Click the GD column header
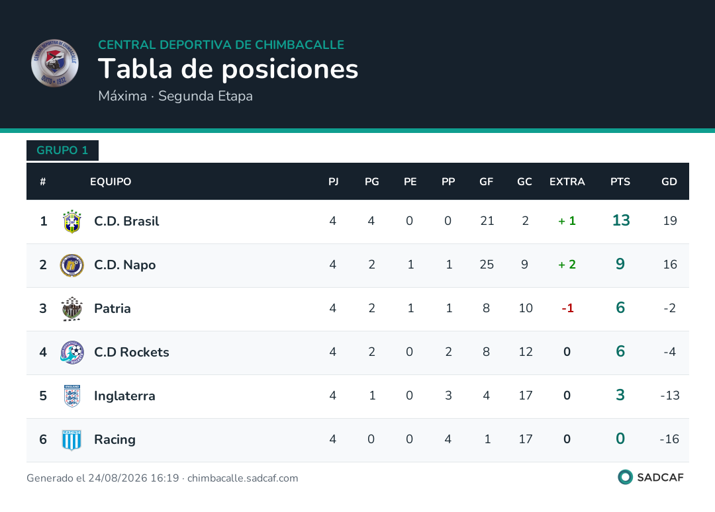The height and width of the screenshot is (512, 715). [x=669, y=182]
